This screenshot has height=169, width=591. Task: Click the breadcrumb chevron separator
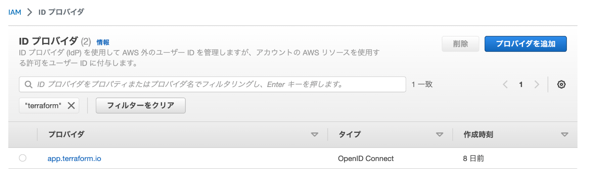30,12
